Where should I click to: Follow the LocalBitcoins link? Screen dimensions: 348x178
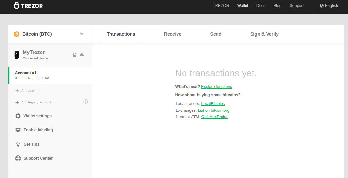(x=213, y=104)
